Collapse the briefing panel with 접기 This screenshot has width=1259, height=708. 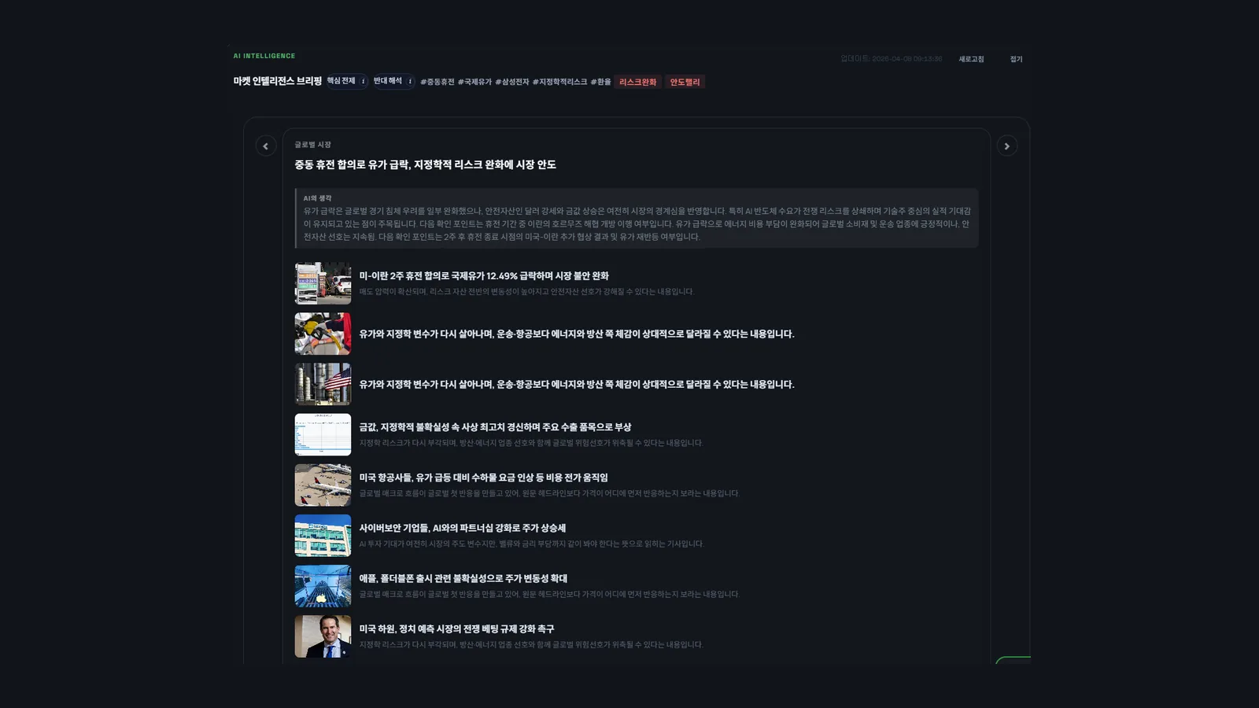click(1016, 59)
